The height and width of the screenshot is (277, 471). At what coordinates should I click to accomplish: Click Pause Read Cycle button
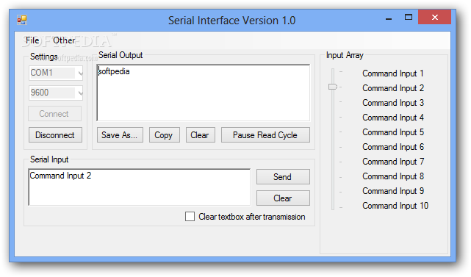(x=265, y=135)
